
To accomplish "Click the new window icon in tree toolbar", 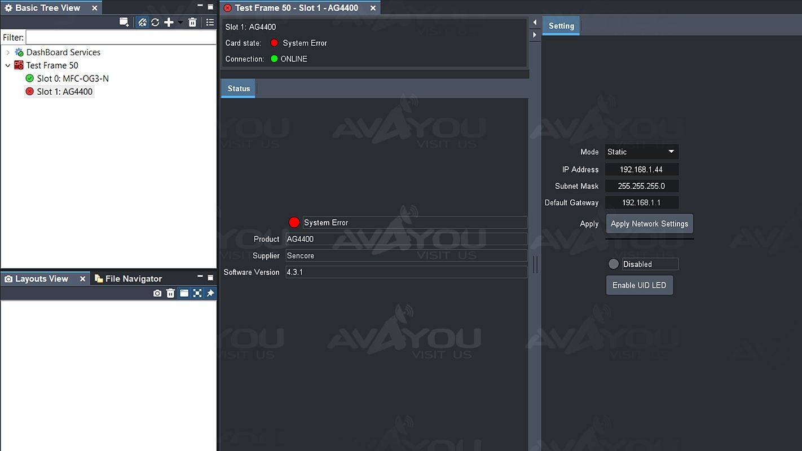I will tap(124, 23).
